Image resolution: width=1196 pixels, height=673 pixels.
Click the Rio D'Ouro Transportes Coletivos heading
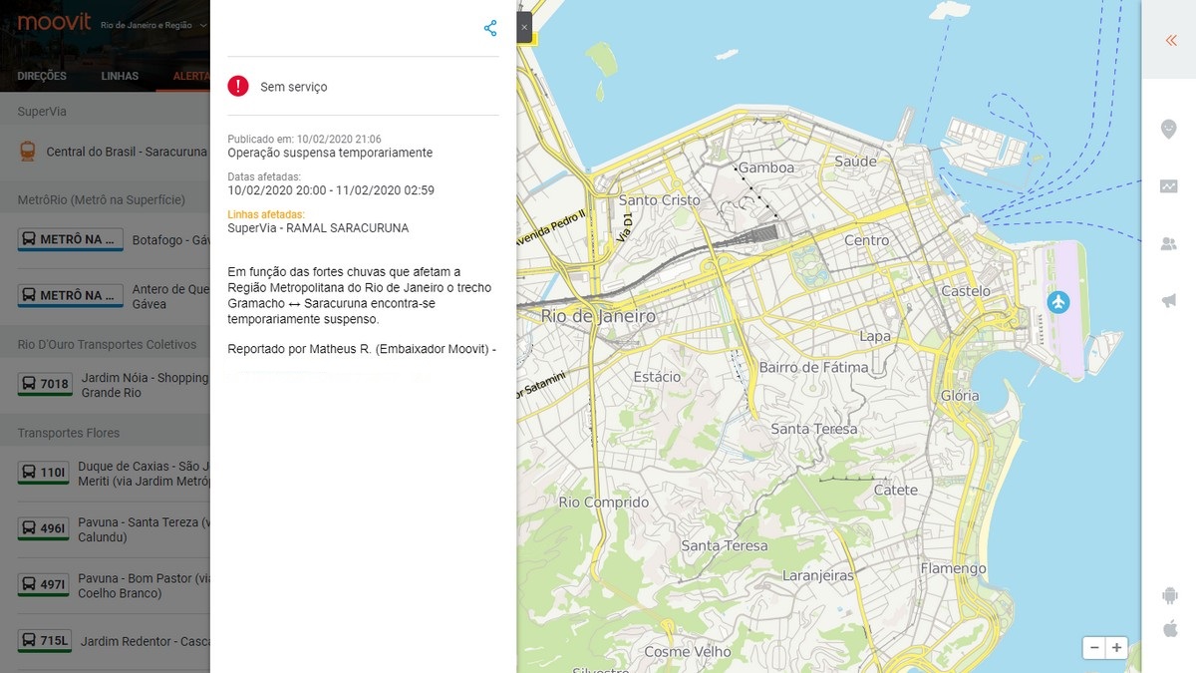pyautogui.click(x=108, y=344)
